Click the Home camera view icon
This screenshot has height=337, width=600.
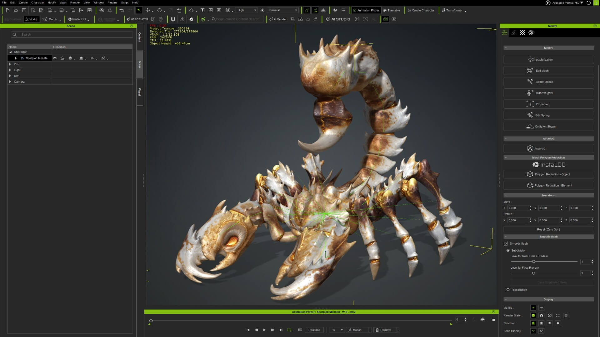191,10
